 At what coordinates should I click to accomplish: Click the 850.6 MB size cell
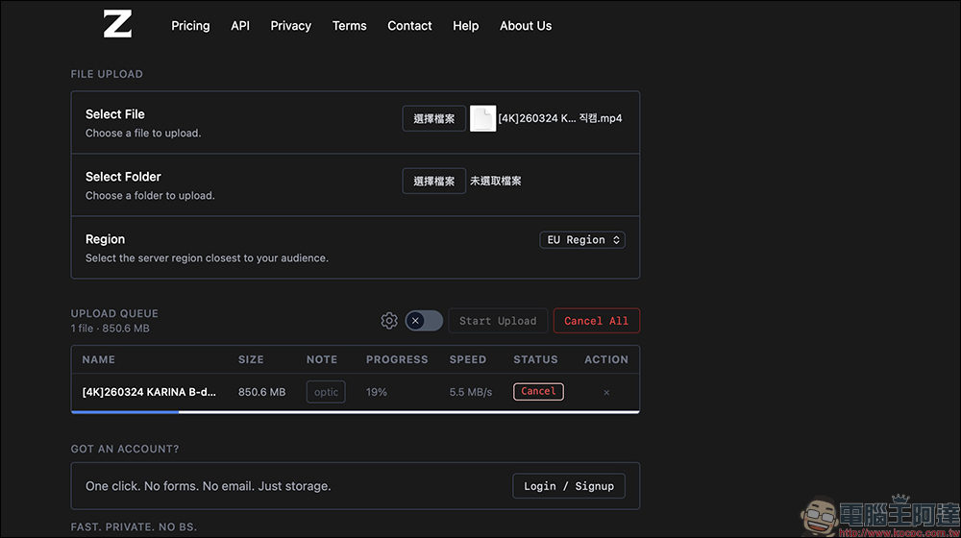pos(261,392)
